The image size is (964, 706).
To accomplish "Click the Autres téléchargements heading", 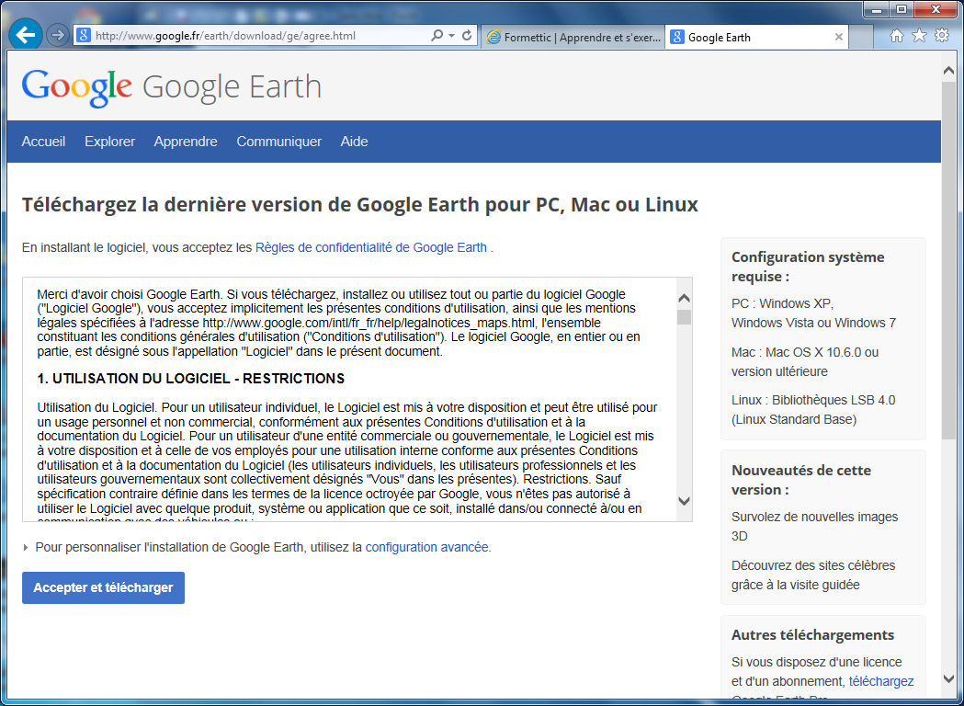I will point(812,634).
